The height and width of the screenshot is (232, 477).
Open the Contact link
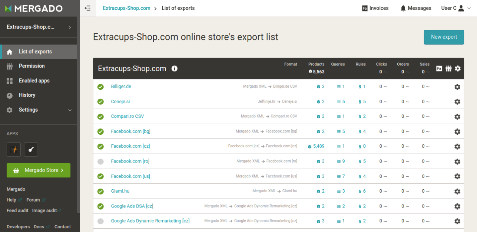coord(62,227)
